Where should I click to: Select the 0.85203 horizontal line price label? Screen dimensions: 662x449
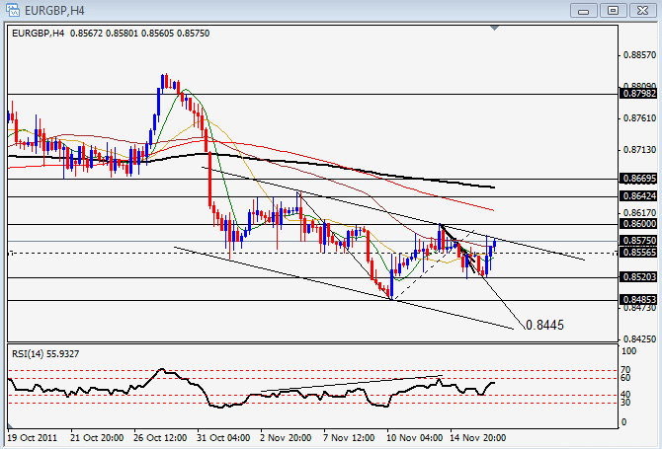pyautogui.click(x=639, y=277)
